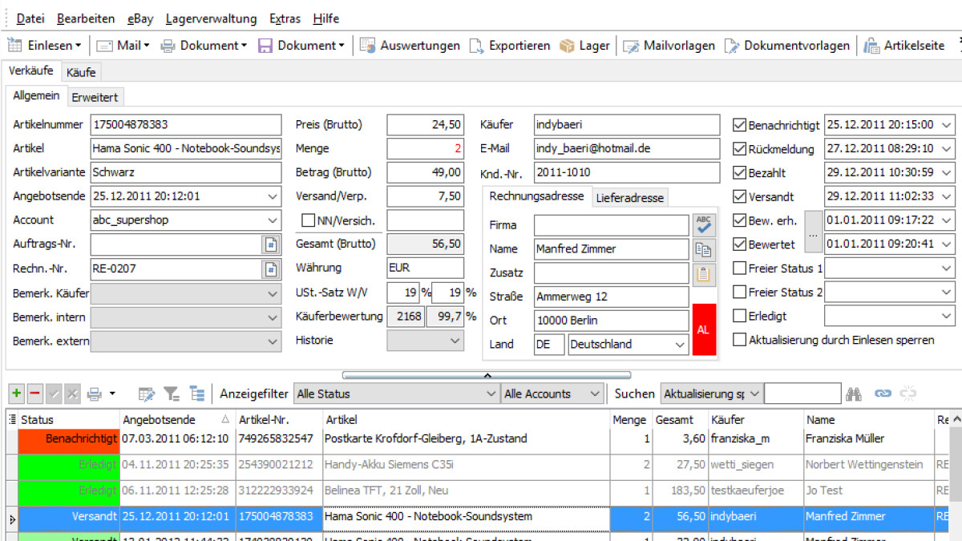Switch to the Lieferadresse tab
Screen dimensions: 962x541
click(x=629, y=198)
